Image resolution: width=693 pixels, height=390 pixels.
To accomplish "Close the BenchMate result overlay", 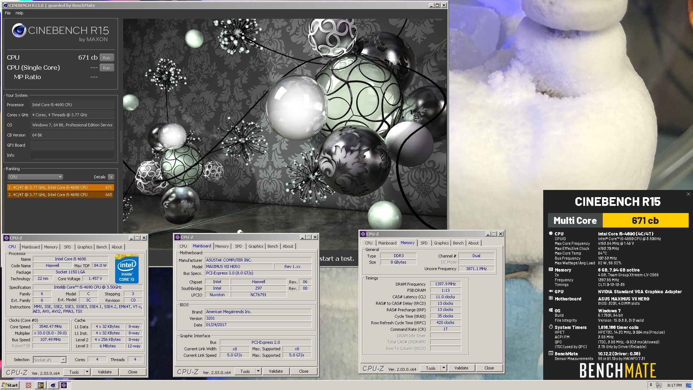I will (x=688, y=194).
